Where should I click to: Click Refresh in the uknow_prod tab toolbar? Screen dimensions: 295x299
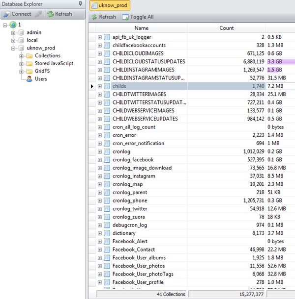pos(104,17)
